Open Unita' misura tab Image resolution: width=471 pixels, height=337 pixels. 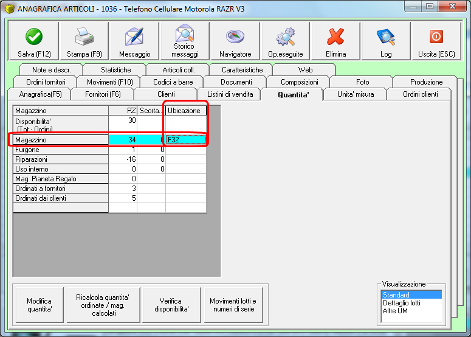(356, 94)
